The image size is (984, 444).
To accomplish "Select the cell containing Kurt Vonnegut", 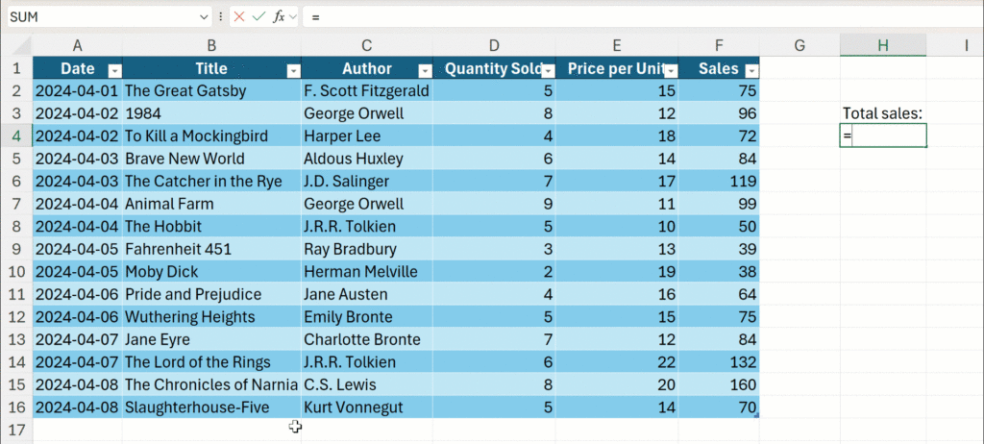I will click(366, 407).
